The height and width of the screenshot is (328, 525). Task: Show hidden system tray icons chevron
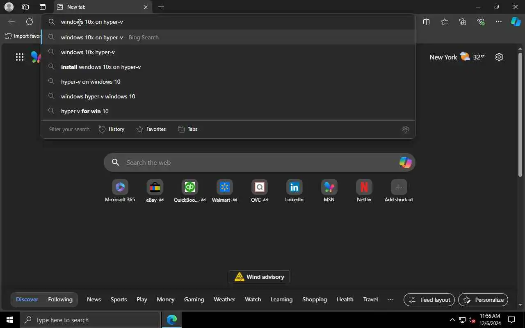tap(452, 320)
